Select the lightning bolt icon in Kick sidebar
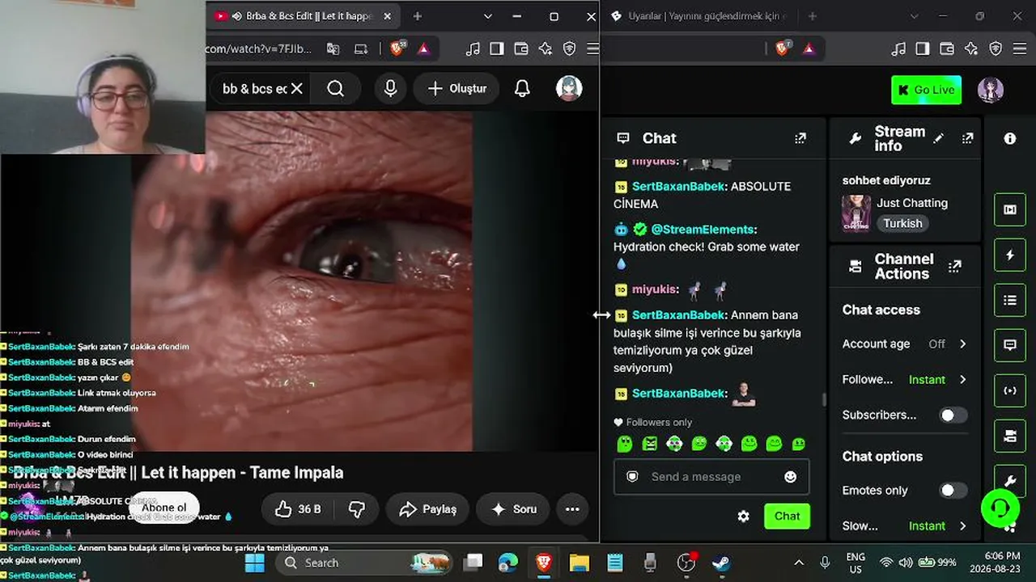This screenshot has width=1036, height=582. coord(1010,255)
